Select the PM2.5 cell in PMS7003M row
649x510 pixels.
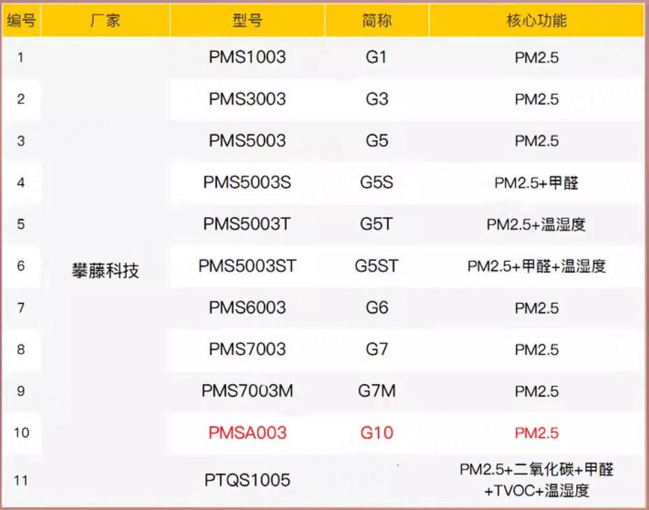pyautogui.click(x=536, y=391)
